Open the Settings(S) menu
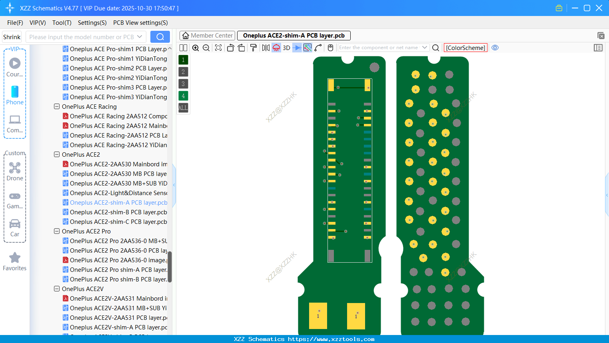 click(92, 23)
